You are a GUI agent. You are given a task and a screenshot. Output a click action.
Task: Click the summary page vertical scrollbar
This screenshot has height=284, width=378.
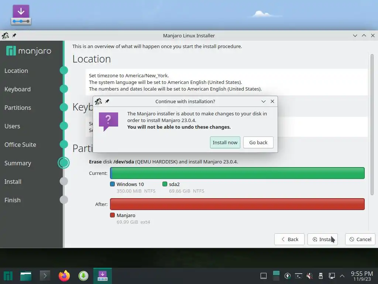click(372, 124)
